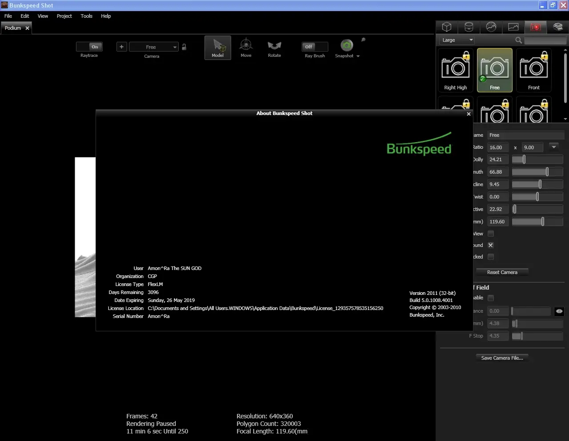Close the Podium tab
This screenshot has width=569, height=441.
(27, 28)
